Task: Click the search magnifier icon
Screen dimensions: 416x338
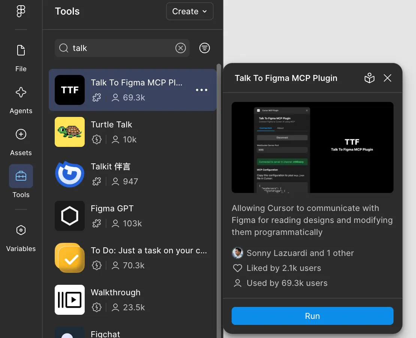Action: click(64, 48)
